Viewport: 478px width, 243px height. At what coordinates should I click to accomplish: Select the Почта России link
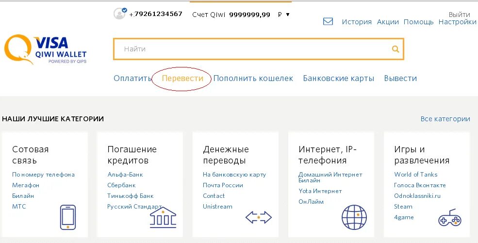pos(223,185)
